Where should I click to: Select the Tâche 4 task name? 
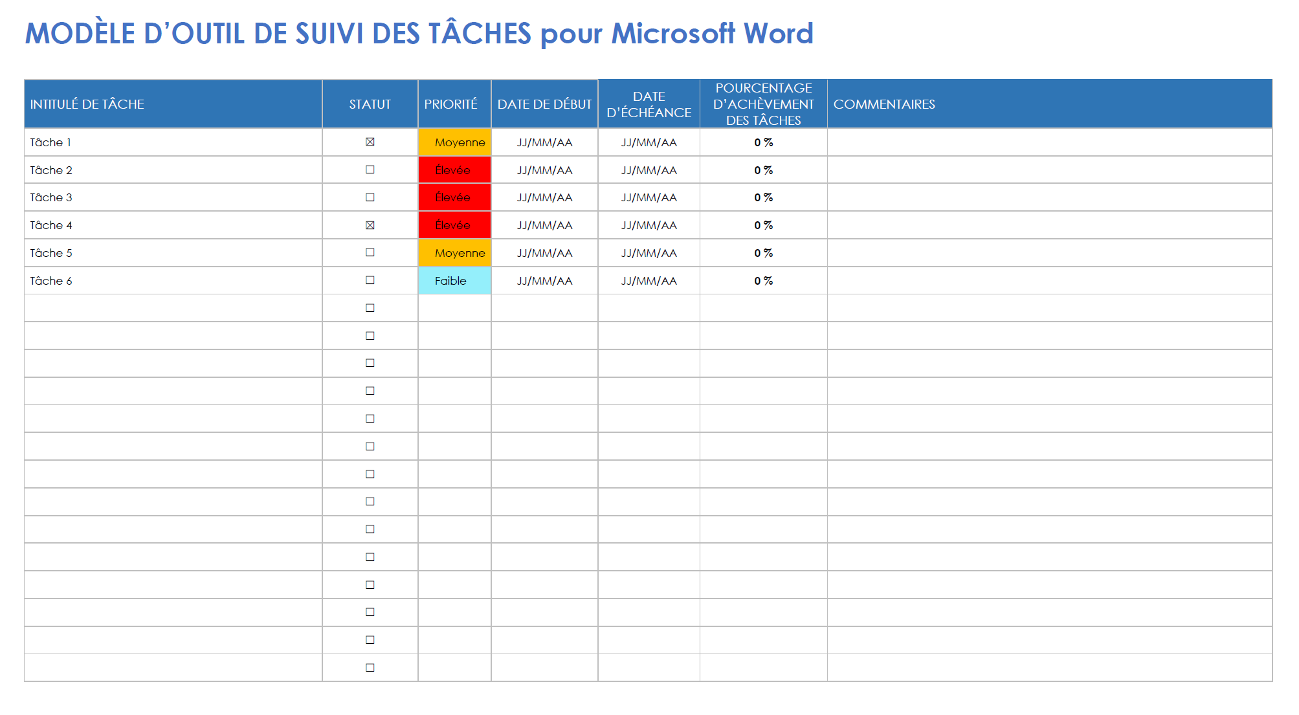click(x=51, y=225)
